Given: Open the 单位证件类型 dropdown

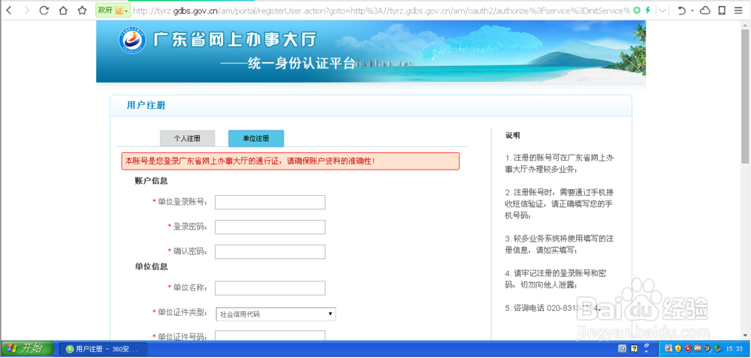Looking at the screenshot, I should (x=276, y=314).
